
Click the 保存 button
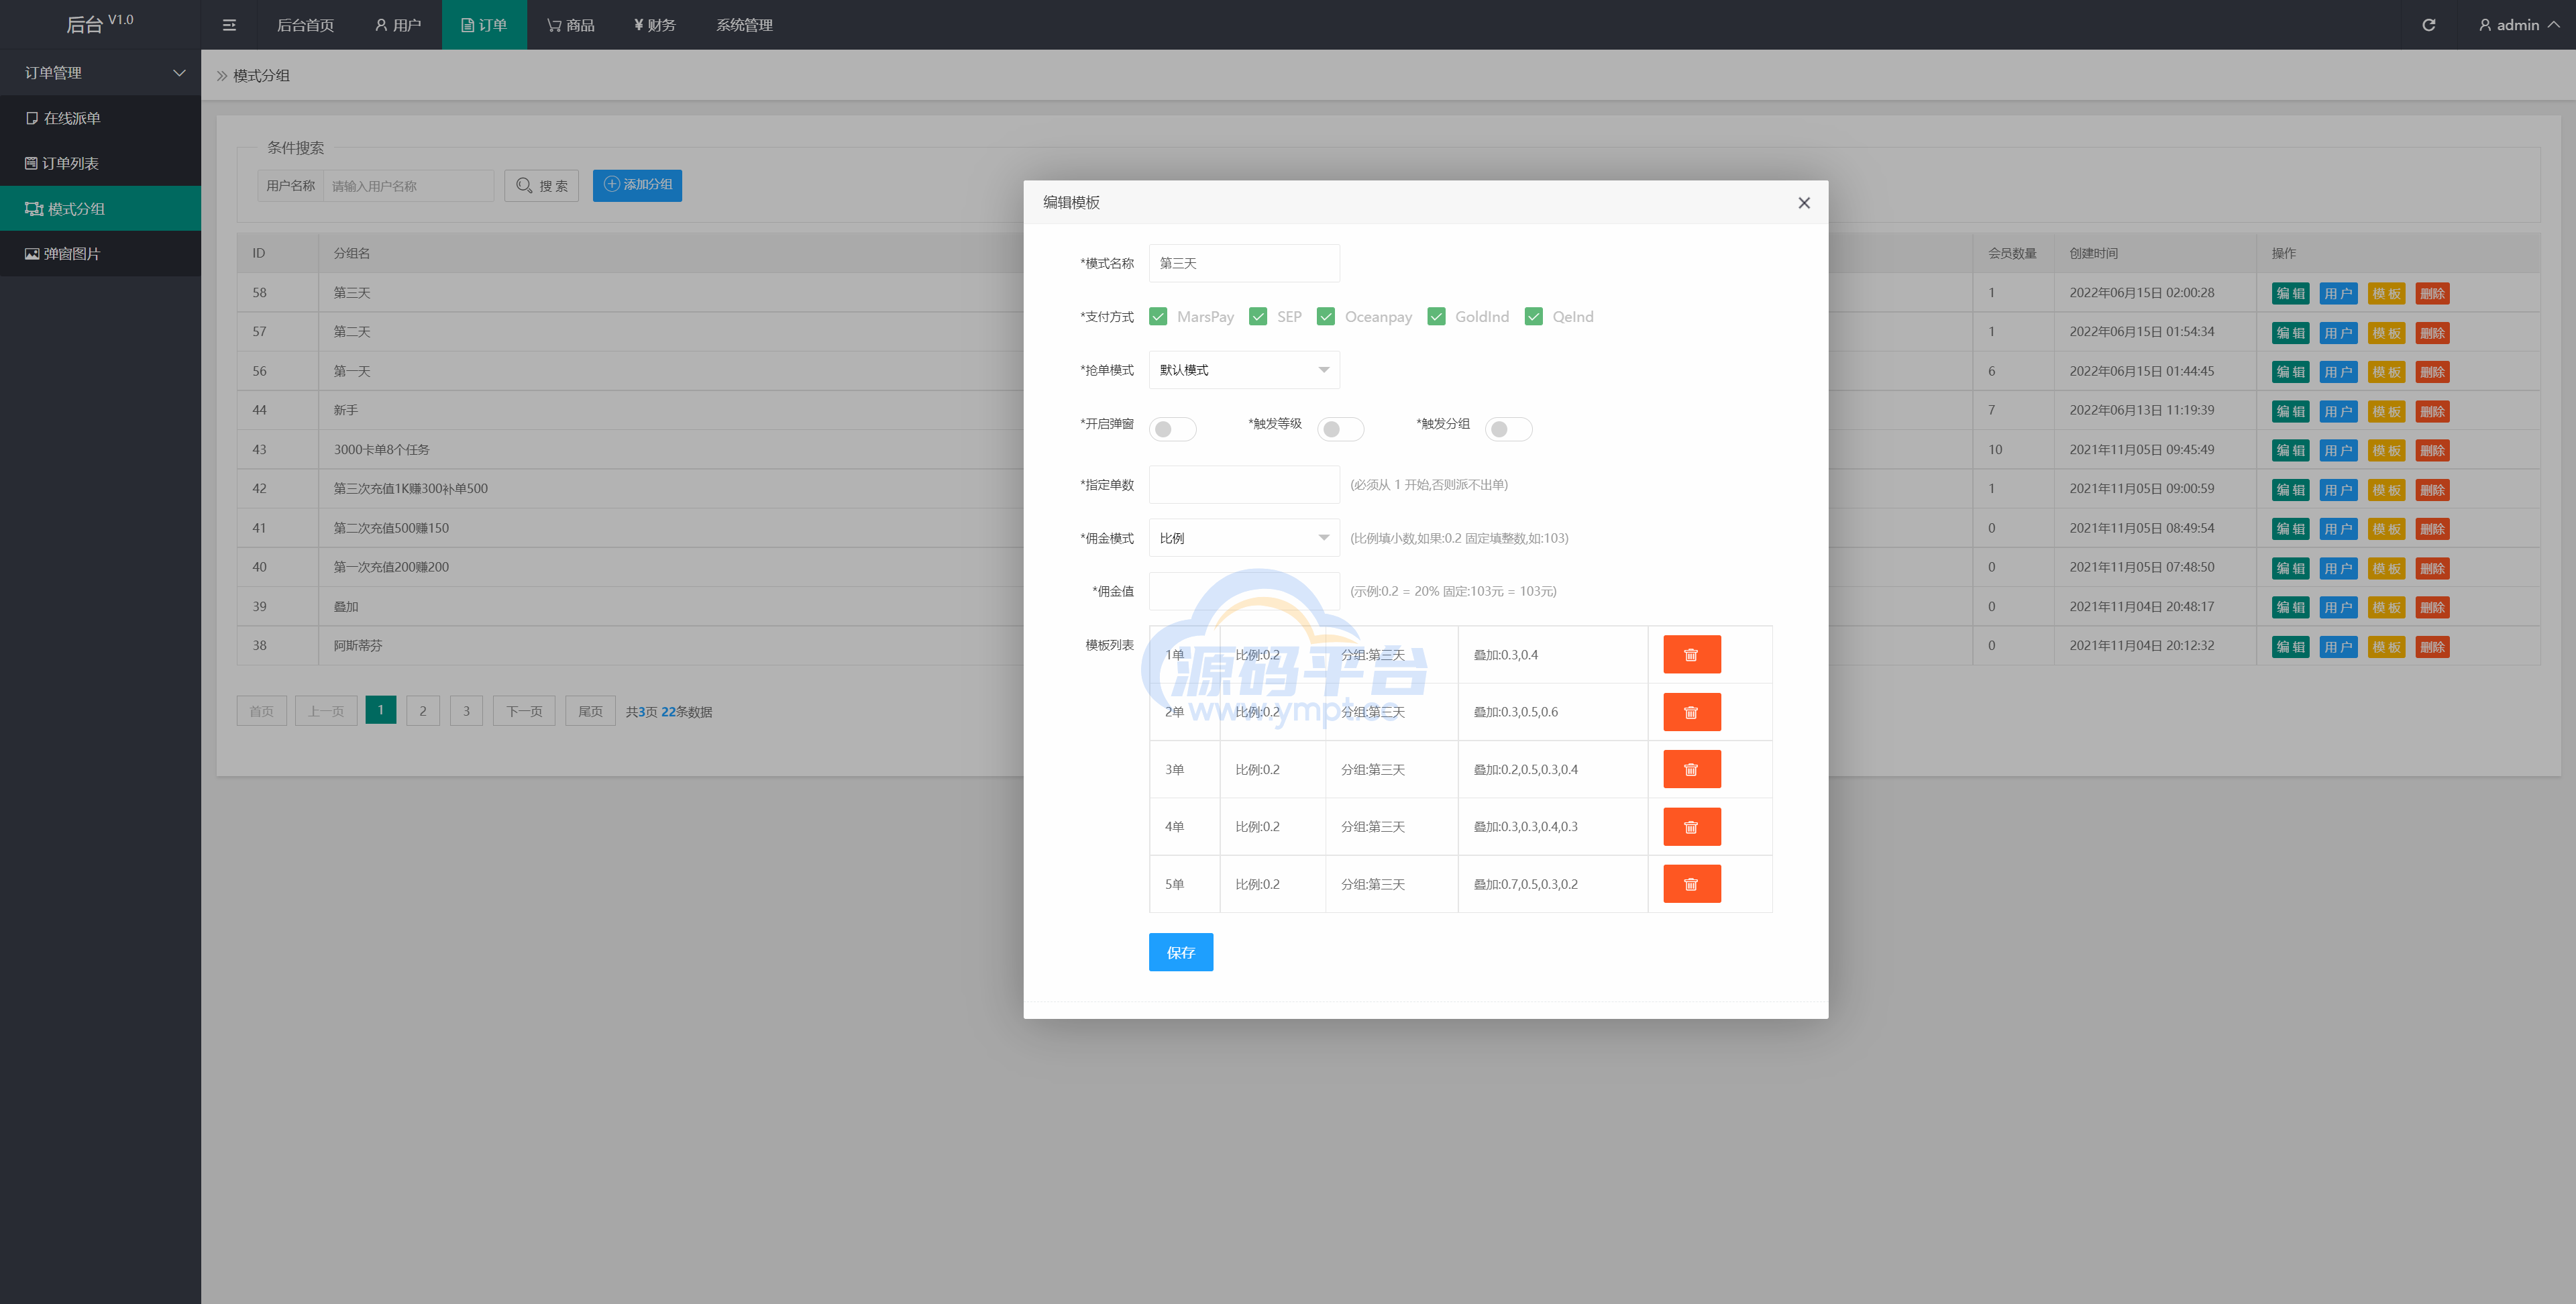1180,952
